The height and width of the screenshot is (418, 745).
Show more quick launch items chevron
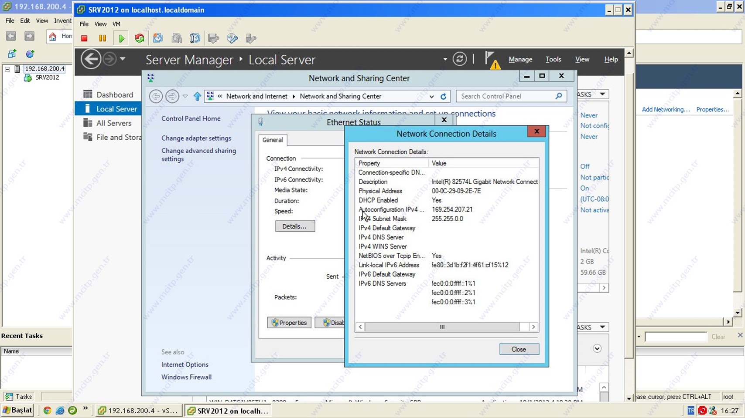click(x=85, y=408)
